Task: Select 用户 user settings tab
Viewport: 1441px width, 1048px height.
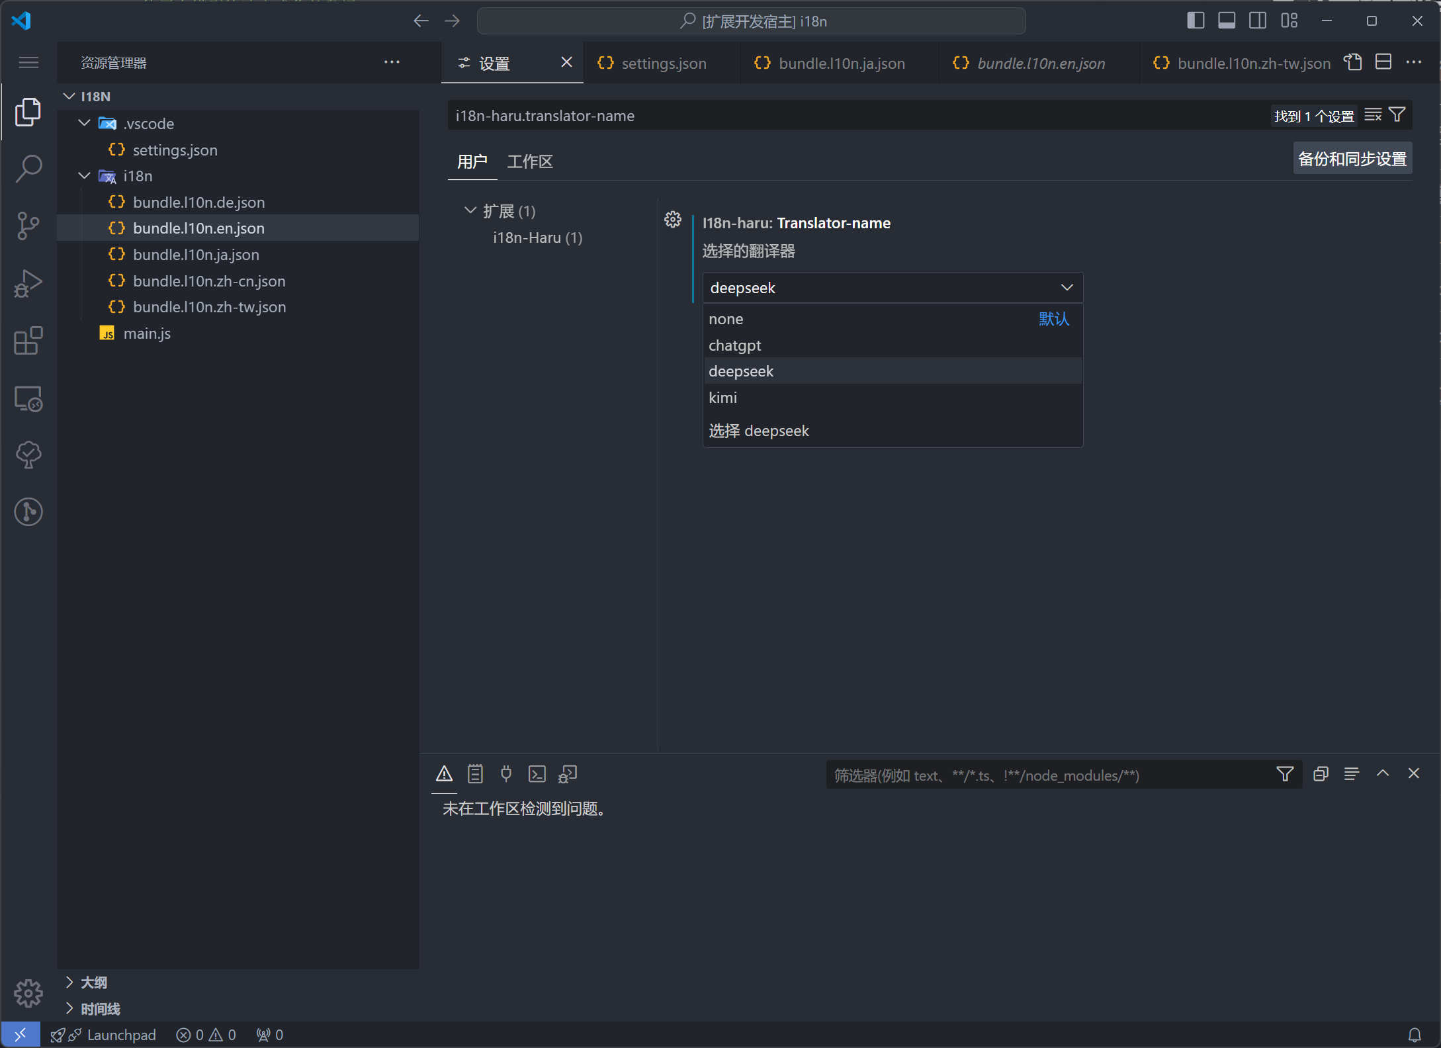Action: point(472,161)
